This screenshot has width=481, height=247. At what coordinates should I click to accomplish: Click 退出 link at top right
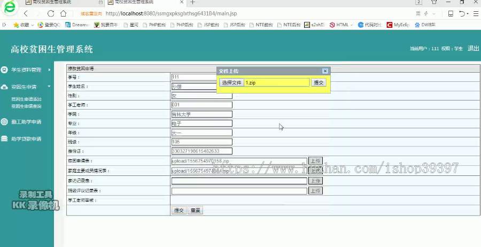tap(474, 48)
